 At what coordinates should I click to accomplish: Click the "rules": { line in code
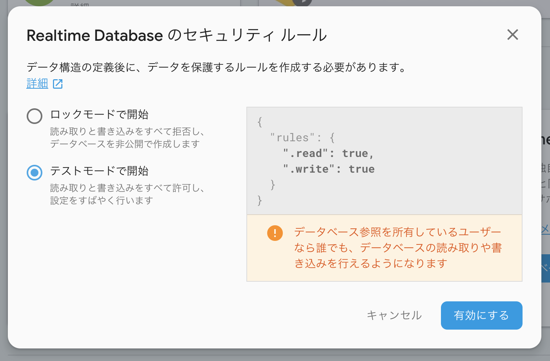click(x=302, y=138)
